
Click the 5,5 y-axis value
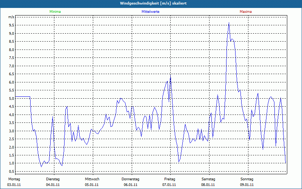coord(11,90)
